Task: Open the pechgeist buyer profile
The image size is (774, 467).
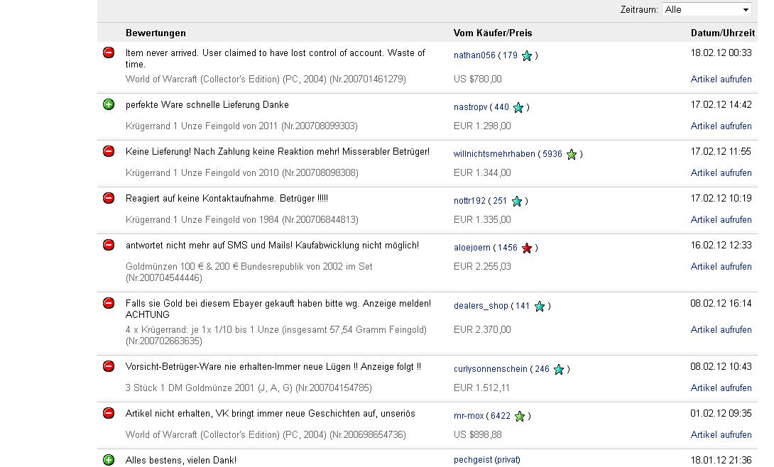Action: (x=473, y=460)
